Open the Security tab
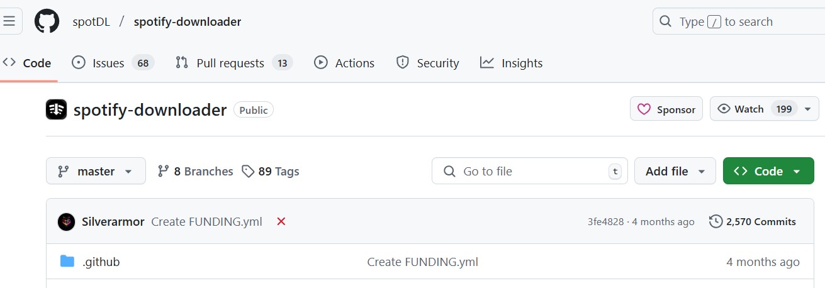The width and height of the screenshot is (825, 288). tap(427, 63)
